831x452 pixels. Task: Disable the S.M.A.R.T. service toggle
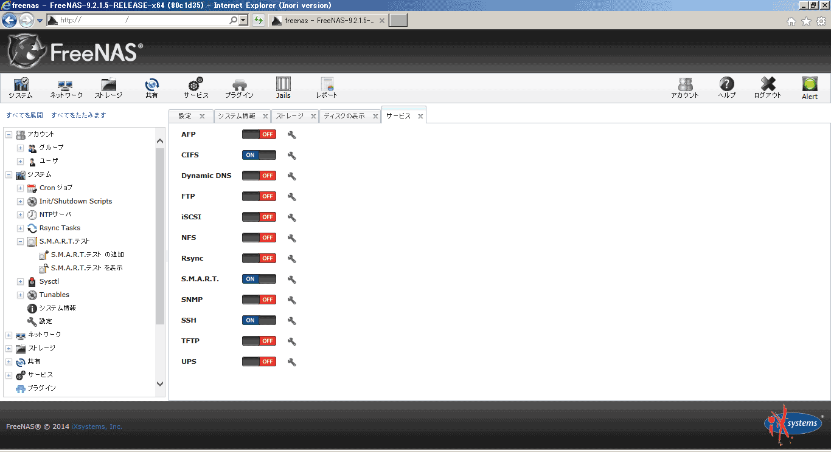[x=259, y=279]
